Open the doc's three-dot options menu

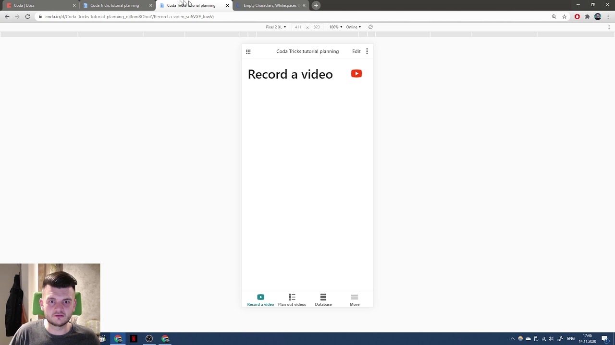(367, 51)
